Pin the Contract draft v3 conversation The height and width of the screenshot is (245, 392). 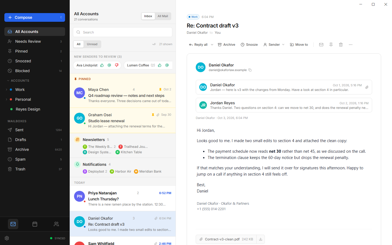click(331, 45)
